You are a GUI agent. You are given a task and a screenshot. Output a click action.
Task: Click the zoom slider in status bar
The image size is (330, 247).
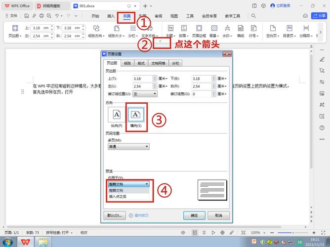[293, 233]
